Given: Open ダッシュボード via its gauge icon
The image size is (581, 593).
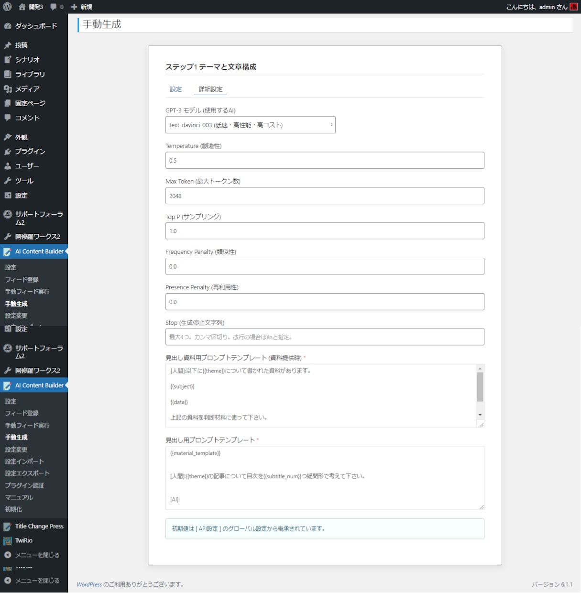Looking at the screenshot, I should point(8,26).
